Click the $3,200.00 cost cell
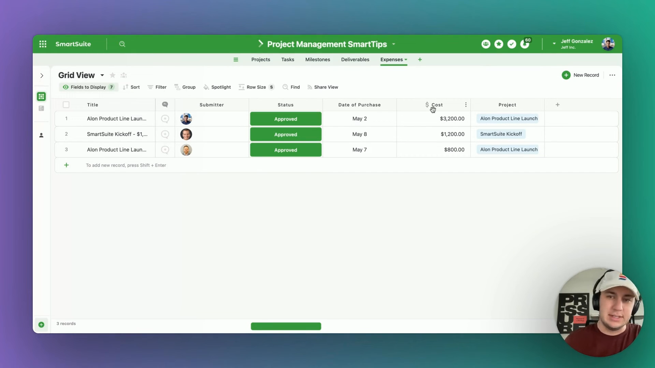The image size is (655, 368). click(434, 119)
